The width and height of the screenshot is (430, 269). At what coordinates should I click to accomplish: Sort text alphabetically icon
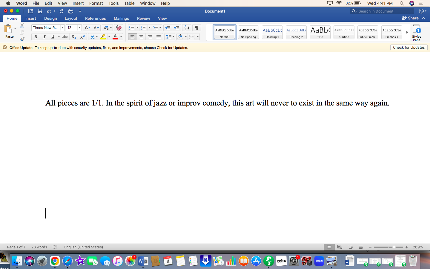pyautogui.click(x=187, y=28)
